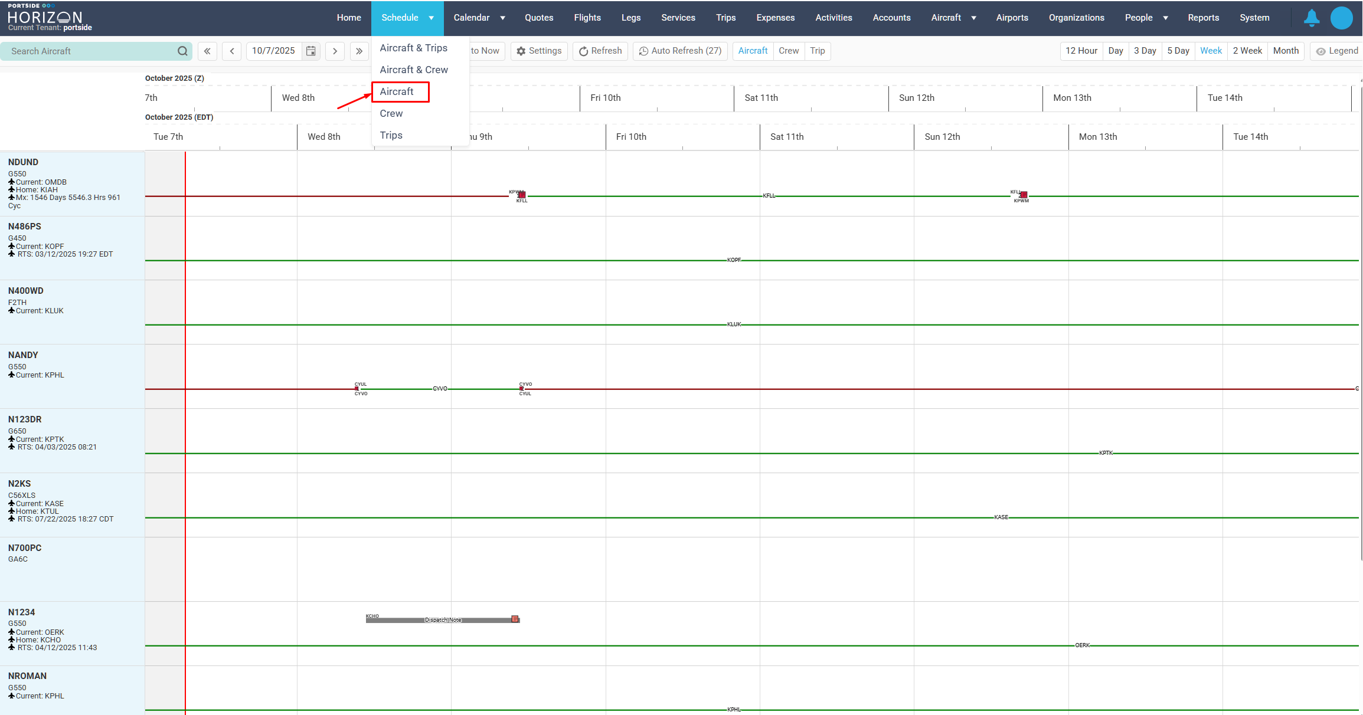
Task: Click the Search Aircraft input field
Action: tap(89, 51)
